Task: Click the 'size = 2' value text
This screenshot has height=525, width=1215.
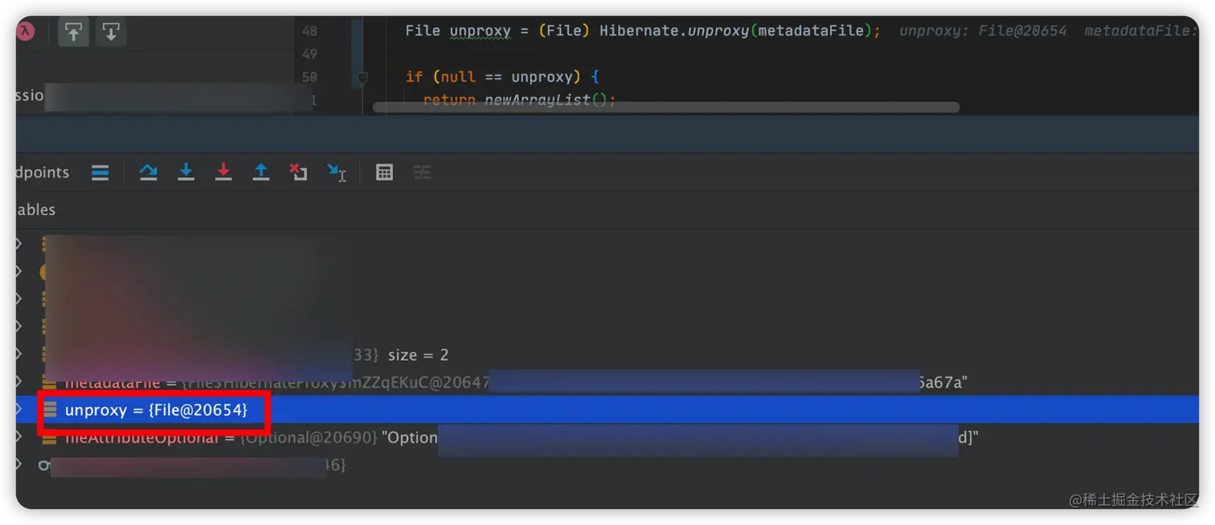Action: point(418,355)
